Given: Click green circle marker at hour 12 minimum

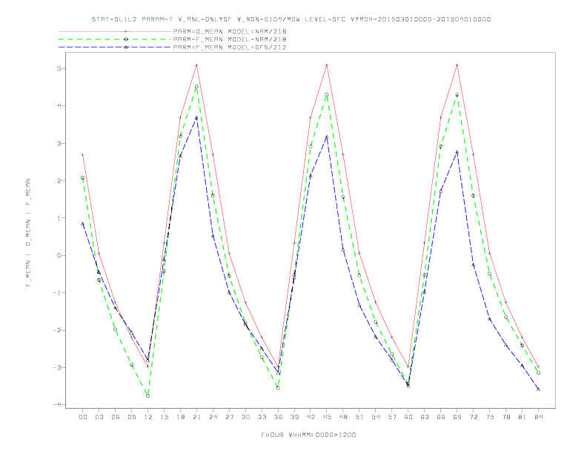Looking at the screenshot, I should point(148,396).
